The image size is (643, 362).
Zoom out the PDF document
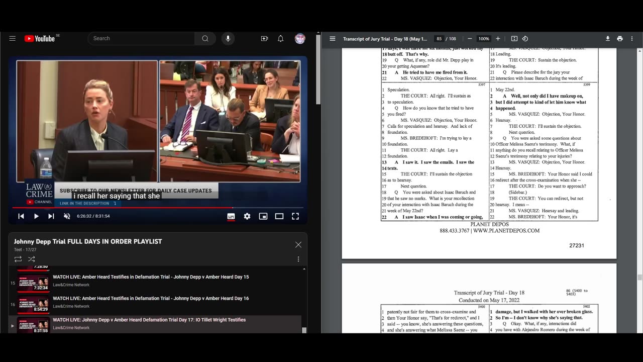(470, 39)
